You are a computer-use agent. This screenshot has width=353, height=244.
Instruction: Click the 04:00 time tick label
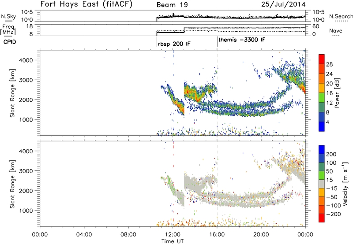(x=84, y=235)
